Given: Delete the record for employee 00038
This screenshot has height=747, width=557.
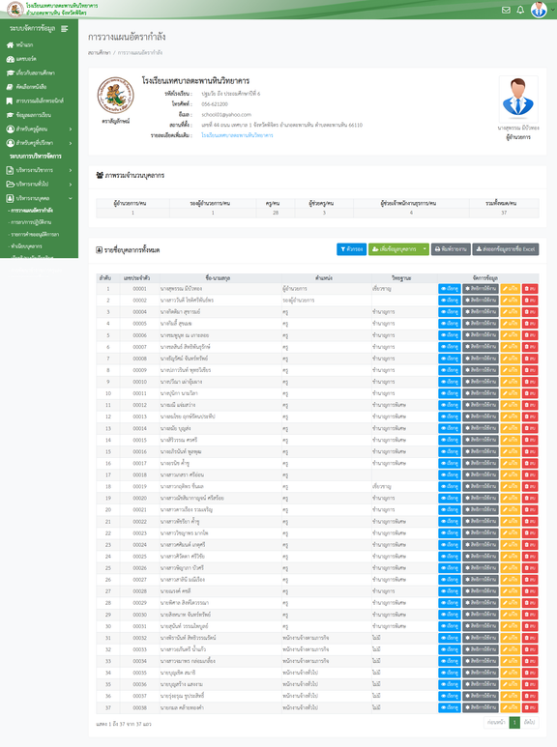Looking at the screenshot, I should pyautogui.click(x=530, y=707).
